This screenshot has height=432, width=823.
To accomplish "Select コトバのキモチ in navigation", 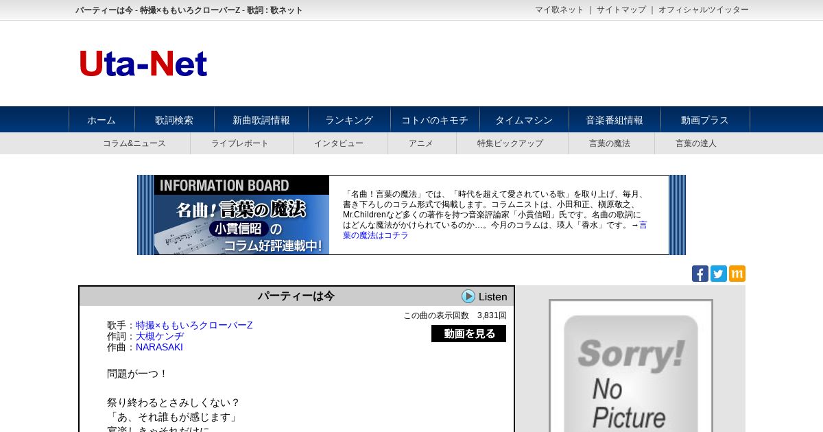I will coord(435,120).
